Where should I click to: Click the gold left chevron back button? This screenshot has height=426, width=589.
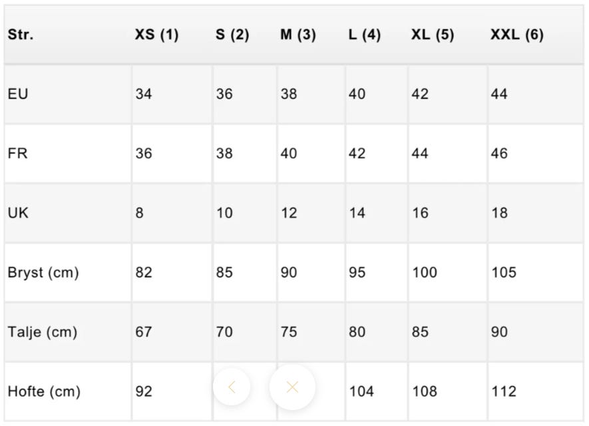[x=232, y=387]
